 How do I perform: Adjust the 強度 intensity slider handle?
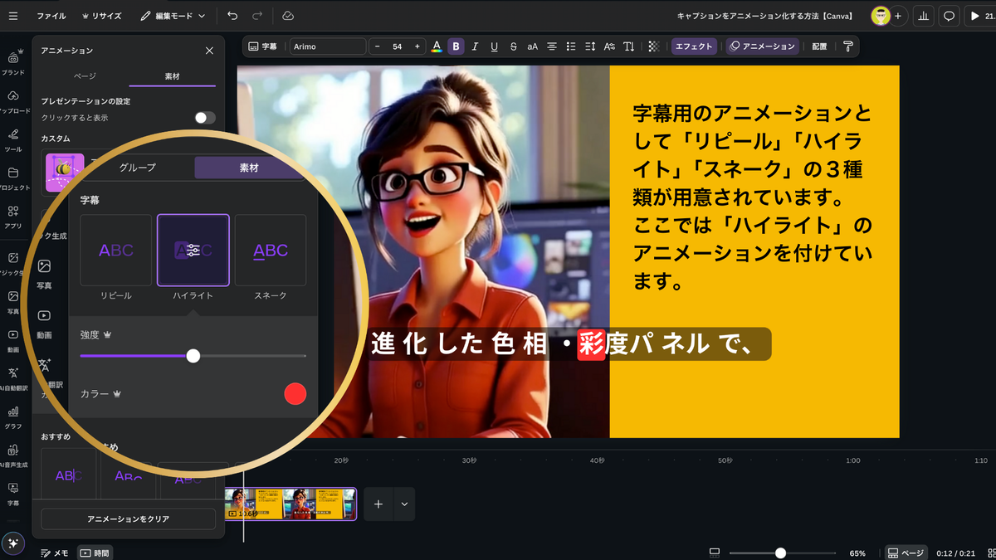coord(193,356)
